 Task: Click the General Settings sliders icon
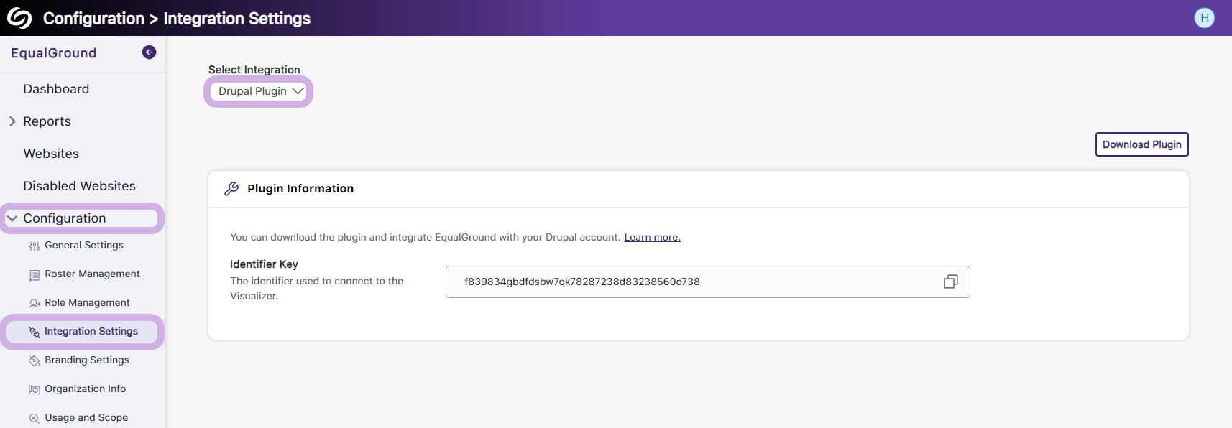coord(34,246)
